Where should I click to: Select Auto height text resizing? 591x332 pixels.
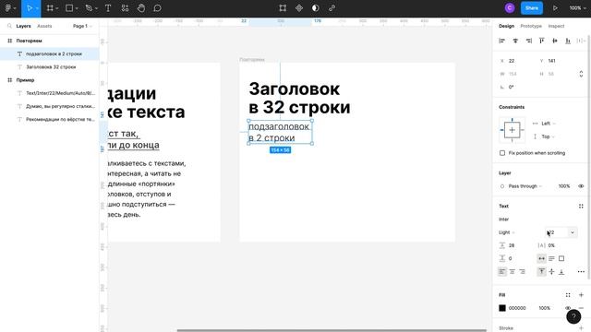(x=551, y=258)
